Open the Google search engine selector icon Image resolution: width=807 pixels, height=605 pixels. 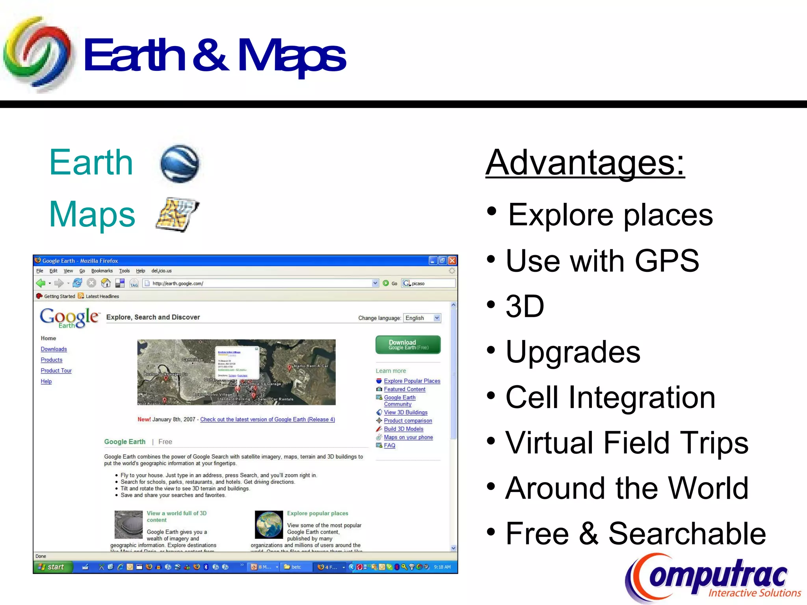point(407,283)
